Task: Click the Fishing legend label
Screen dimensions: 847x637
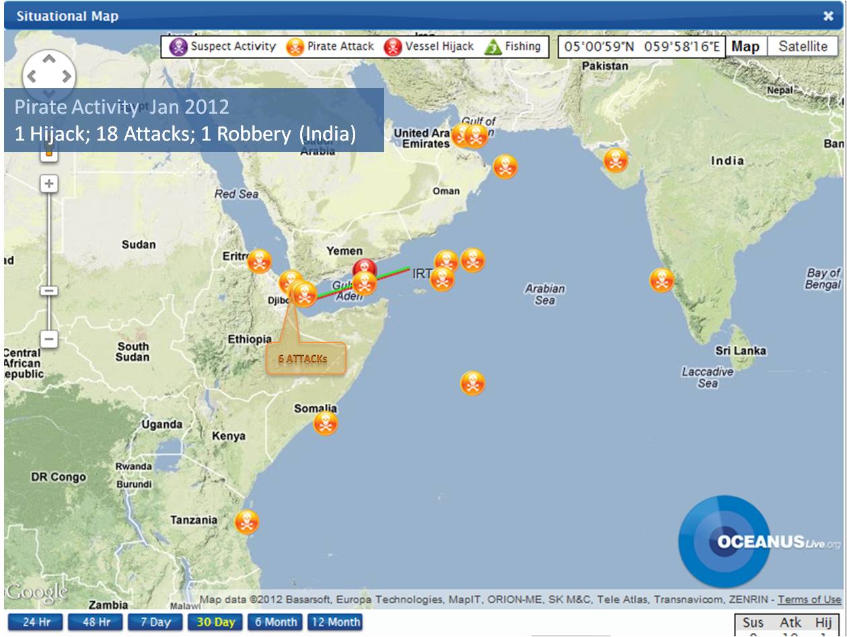Action: click(523, 46)
